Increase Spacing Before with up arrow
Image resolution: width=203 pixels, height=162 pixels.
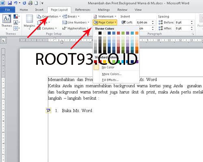(x=192, y=21)
